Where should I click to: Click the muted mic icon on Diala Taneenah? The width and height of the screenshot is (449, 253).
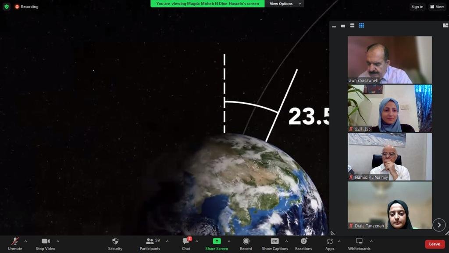click(x=351, y=226)
